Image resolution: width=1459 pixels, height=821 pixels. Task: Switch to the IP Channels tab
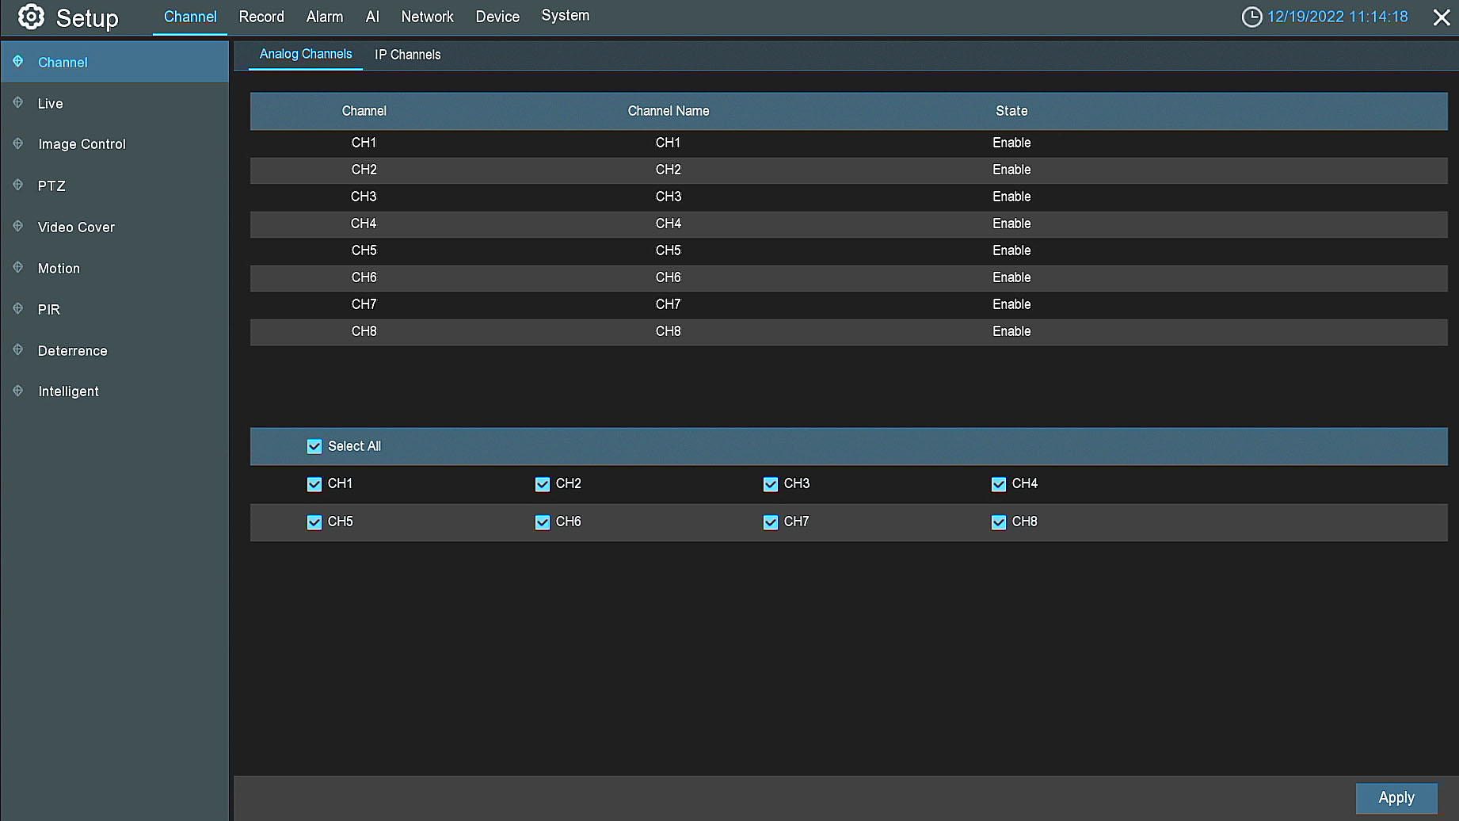tap(408, 55)
